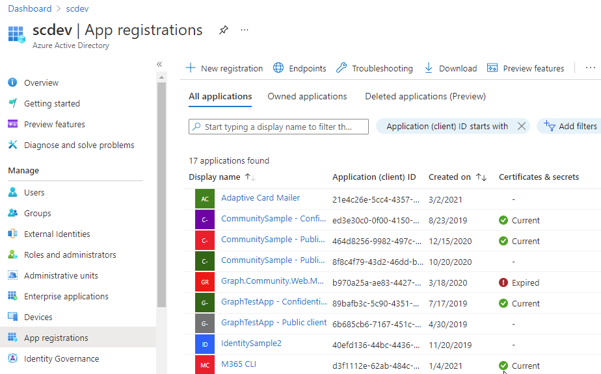Click the Expired status for Graph.Community.Web
This screenshot has width=601, height=374.
point(519,282)
